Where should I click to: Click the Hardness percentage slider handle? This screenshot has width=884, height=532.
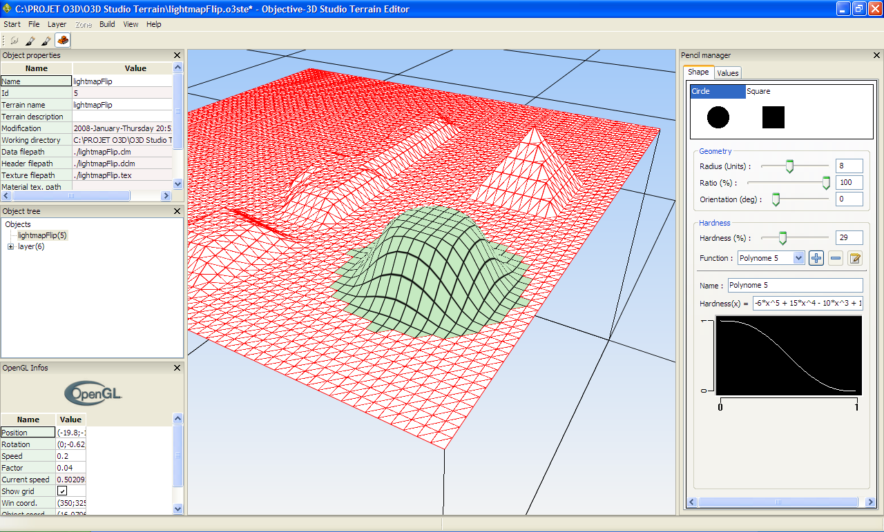coord(782,238)
